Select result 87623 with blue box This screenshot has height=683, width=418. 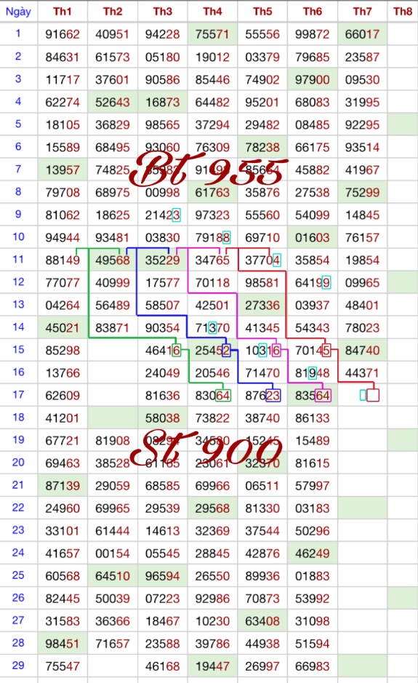pyautogui.click(x=262, y=396)
